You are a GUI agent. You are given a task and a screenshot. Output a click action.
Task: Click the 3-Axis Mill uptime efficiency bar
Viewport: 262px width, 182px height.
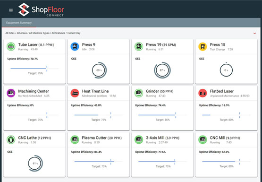tap(162, 162)
